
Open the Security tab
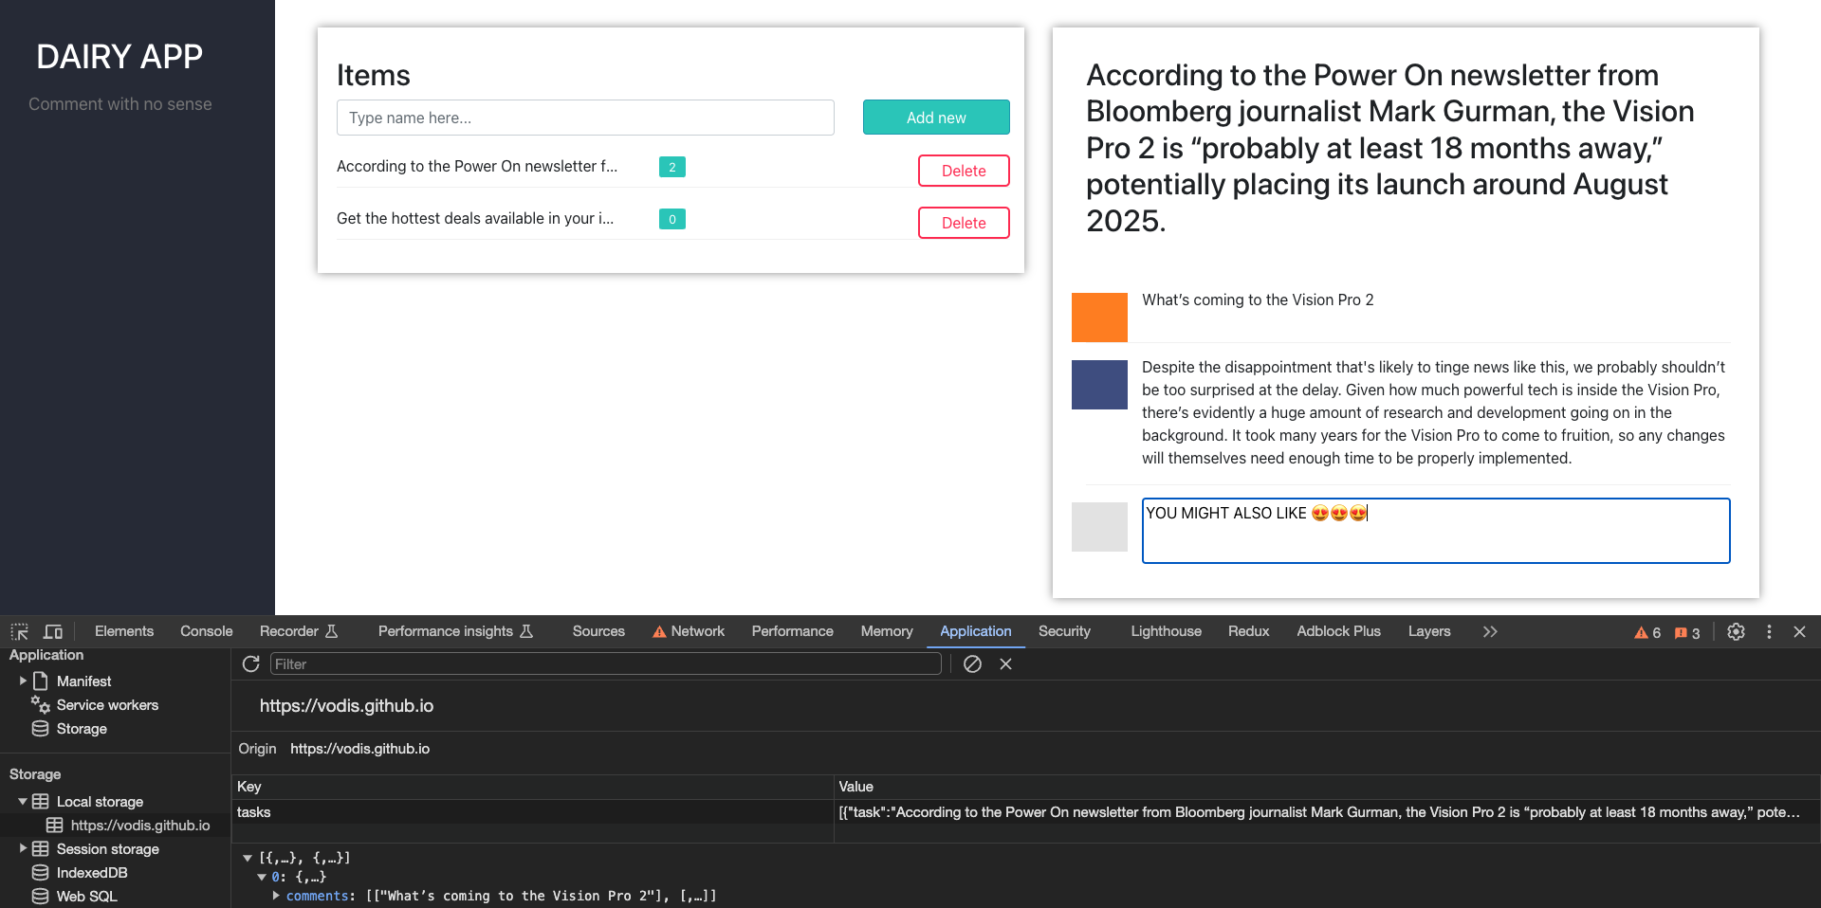pyautogui.click(x=1064, y=631)
